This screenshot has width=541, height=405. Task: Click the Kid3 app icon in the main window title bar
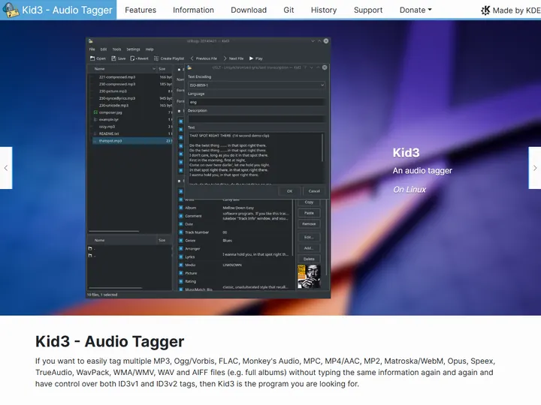[91, 41]
